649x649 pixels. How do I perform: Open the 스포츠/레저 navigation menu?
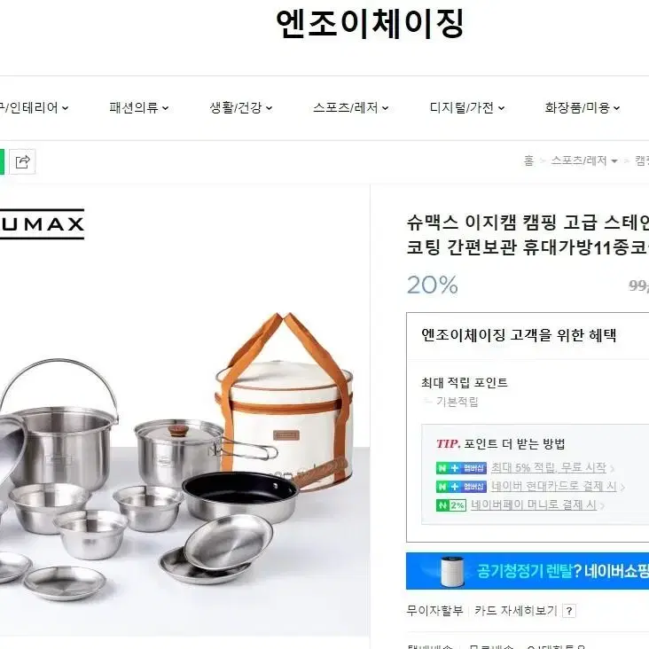coord(350,108)
